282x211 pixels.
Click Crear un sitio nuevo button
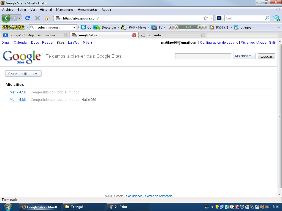pyautogui.click(x=23, y=74)
